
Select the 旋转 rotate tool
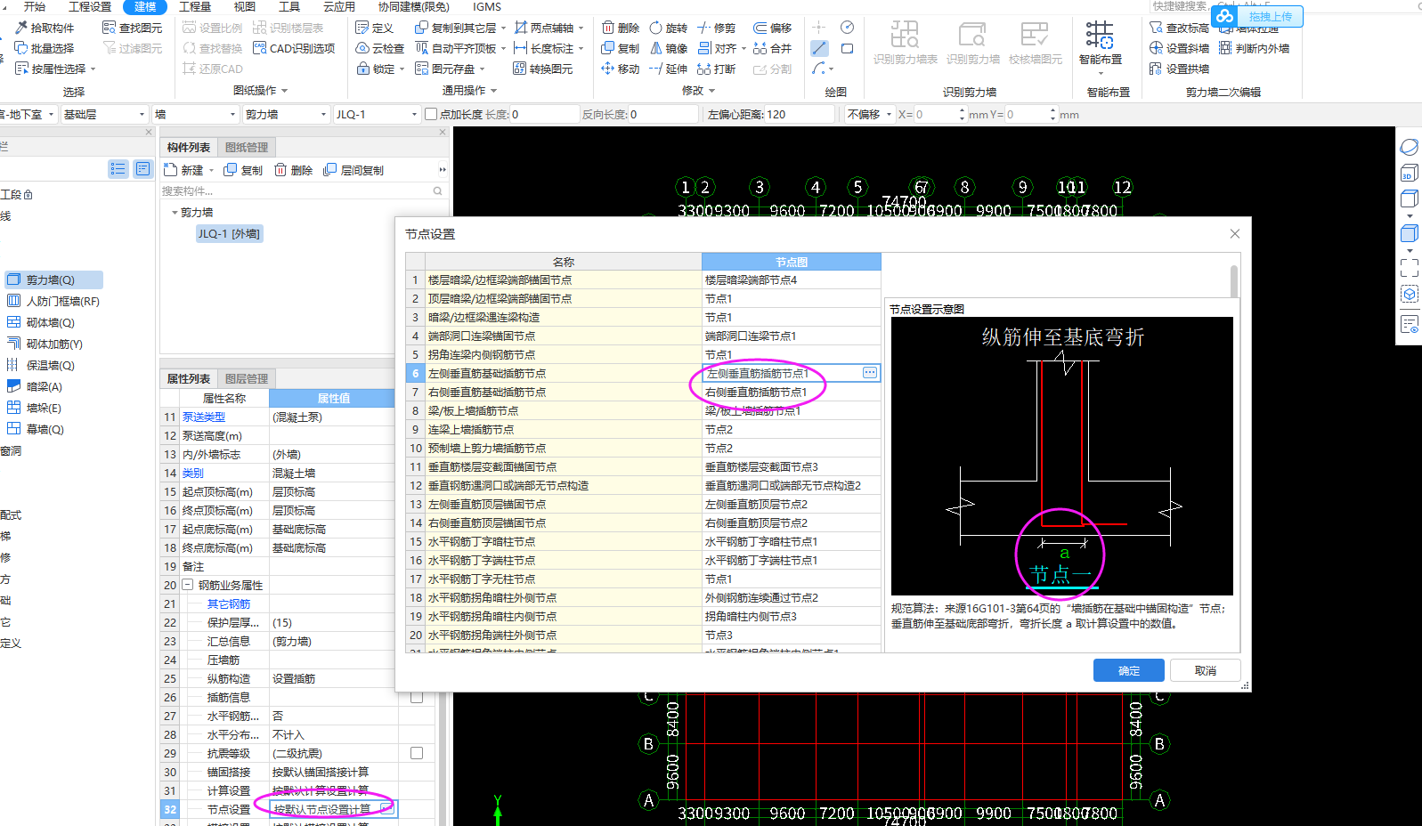click(669, 28)
